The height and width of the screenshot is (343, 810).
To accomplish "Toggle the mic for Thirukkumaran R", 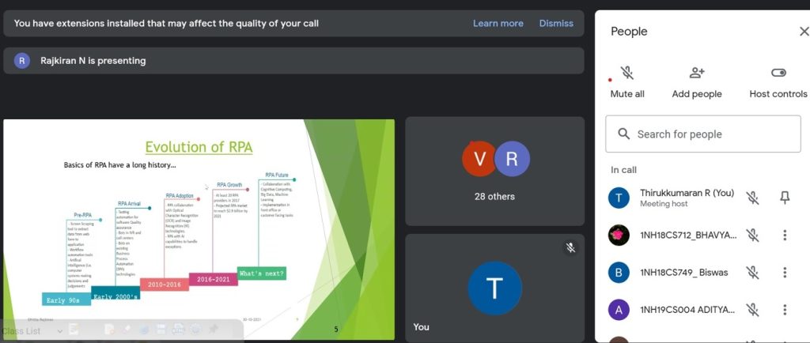I will (x=752, y=198).
